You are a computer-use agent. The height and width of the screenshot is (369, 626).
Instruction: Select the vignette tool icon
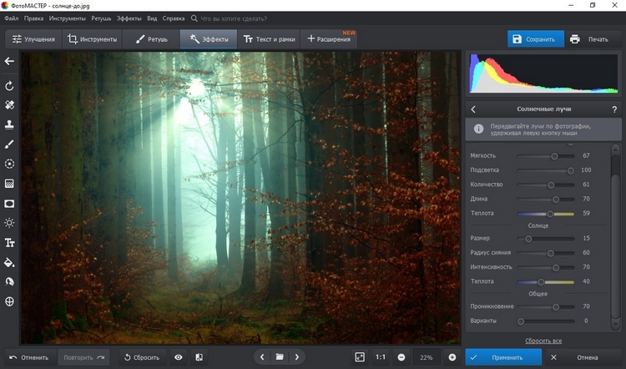pos(10,203)
